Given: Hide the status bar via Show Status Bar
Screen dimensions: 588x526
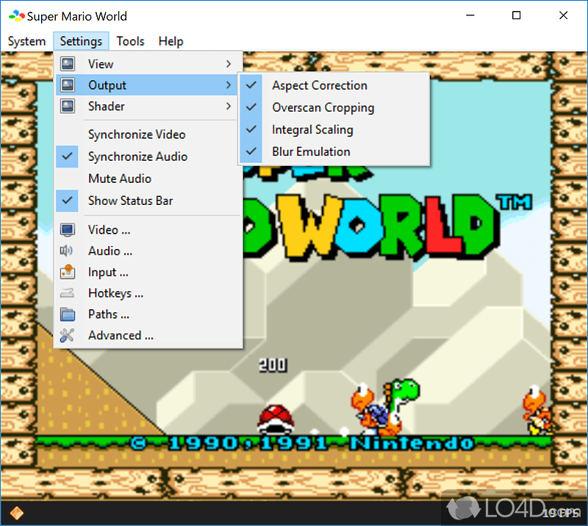Looking at the screenshot, I should 148,201.
